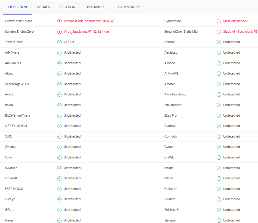Click the green check icon for Cyren
Image resolution: width=258 pixels, height=223 pixels.
[59, 157]
